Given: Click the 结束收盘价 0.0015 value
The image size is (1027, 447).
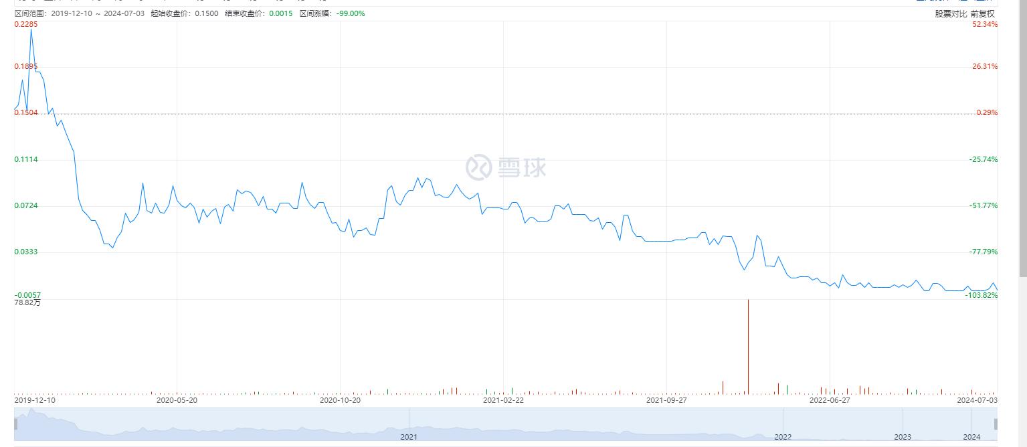Looking at the screenshot, I should pyautogui.click(x=280, y=13).
